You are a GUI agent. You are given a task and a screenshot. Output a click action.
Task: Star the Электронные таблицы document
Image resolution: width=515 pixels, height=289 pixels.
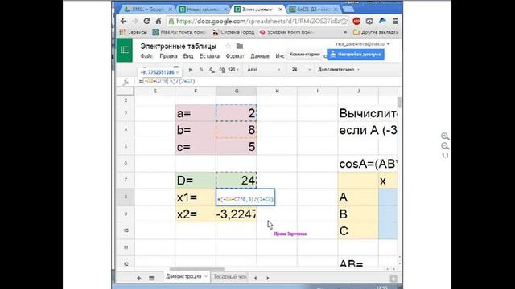coord(228,47)
